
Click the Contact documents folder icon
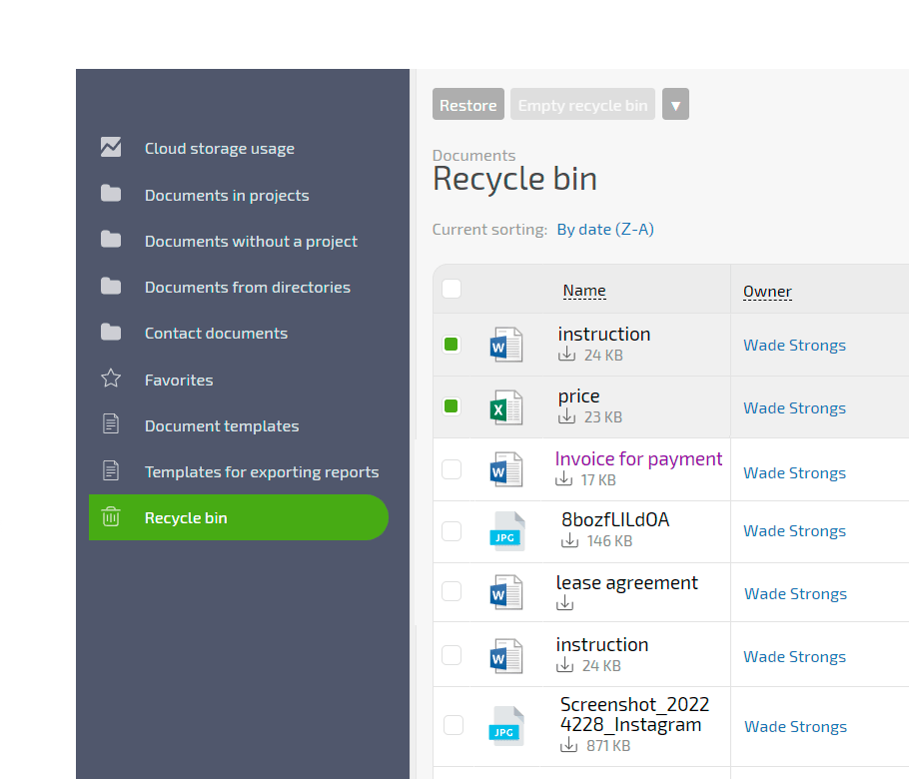pos(111,333)
